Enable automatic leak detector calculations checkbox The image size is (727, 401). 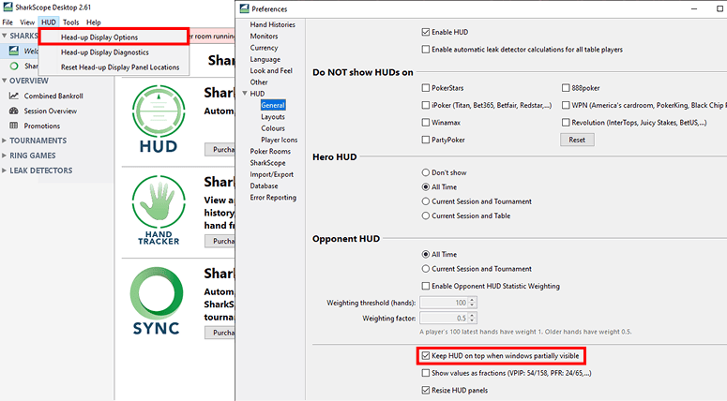click(x=426, y=49)
